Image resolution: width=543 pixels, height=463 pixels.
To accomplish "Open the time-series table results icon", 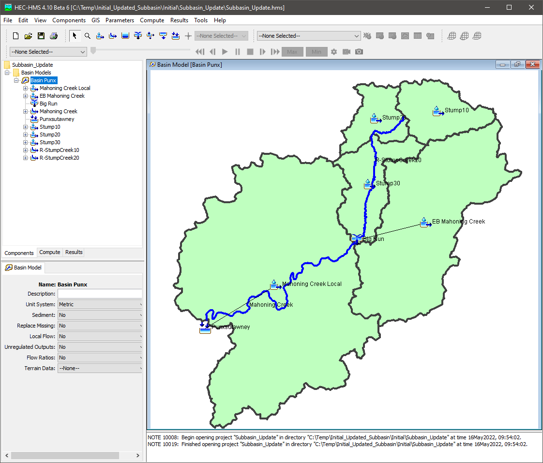I will pos(418,36).
